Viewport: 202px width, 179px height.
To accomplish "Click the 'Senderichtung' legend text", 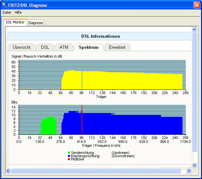I will pos(82,153).
